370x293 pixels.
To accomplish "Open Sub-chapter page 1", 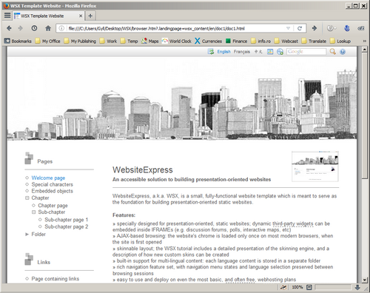I will pyautogui.click(x=67, y=220).
